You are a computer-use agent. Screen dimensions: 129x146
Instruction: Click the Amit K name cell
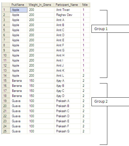coord(67,70)
